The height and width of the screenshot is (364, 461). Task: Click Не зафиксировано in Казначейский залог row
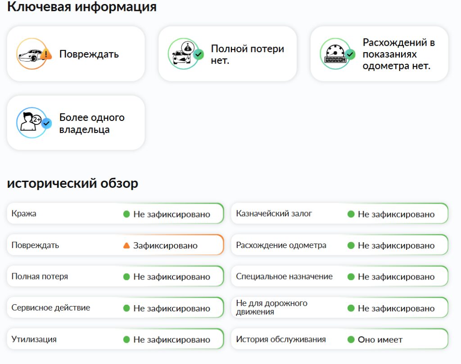point(396,214)
